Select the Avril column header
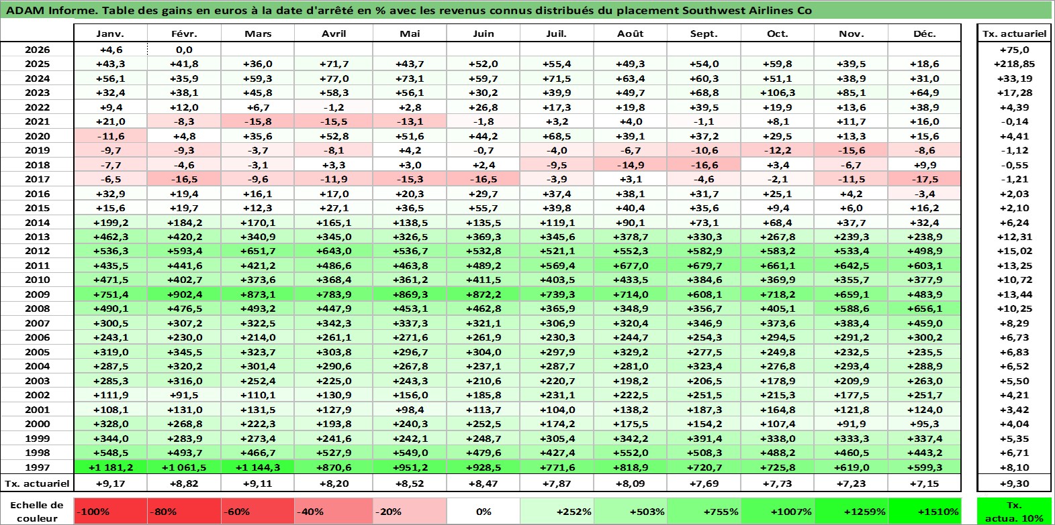1055x525 pixels. tap(334, 34)
